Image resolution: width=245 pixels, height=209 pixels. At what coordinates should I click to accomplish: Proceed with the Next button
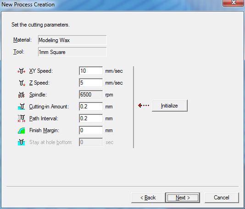[x=183, y=198]
